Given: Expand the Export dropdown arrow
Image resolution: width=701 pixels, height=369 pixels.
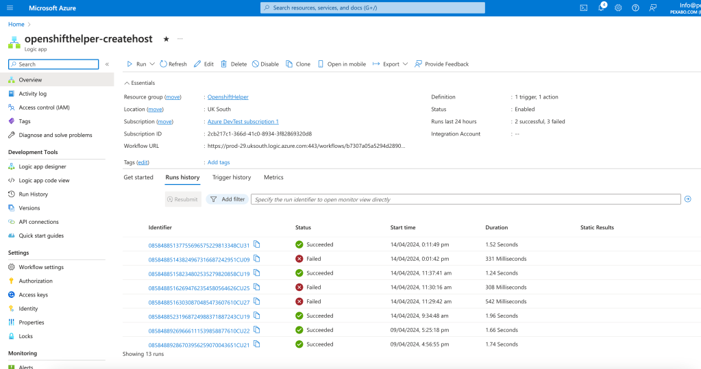Looking at the screenshot, I should point(405,64).
